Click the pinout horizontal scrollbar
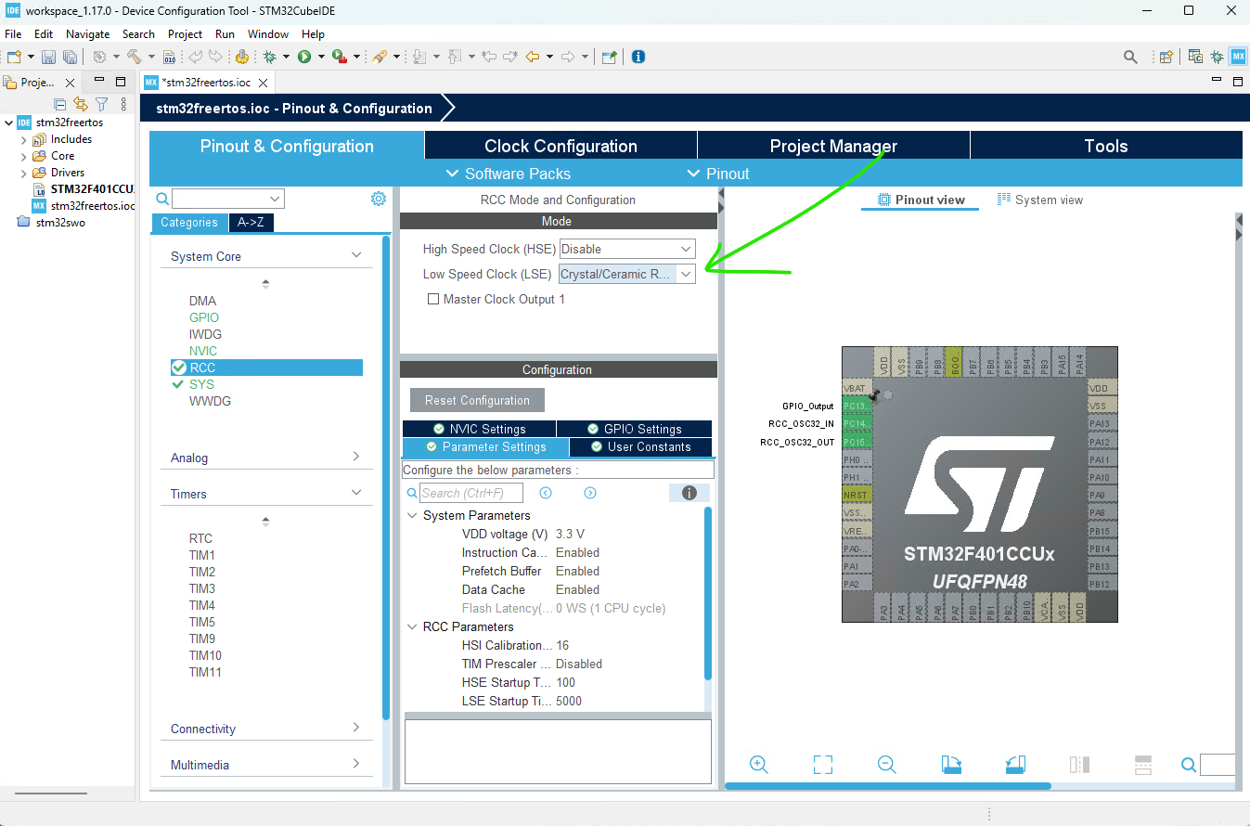This screenshot has height=826, width=1250. tap(887, 786)
